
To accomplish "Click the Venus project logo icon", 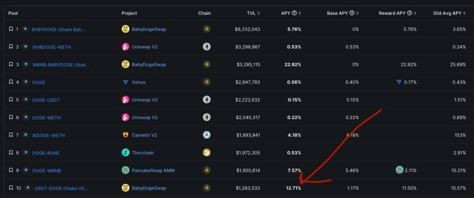I will coord(125,82).
